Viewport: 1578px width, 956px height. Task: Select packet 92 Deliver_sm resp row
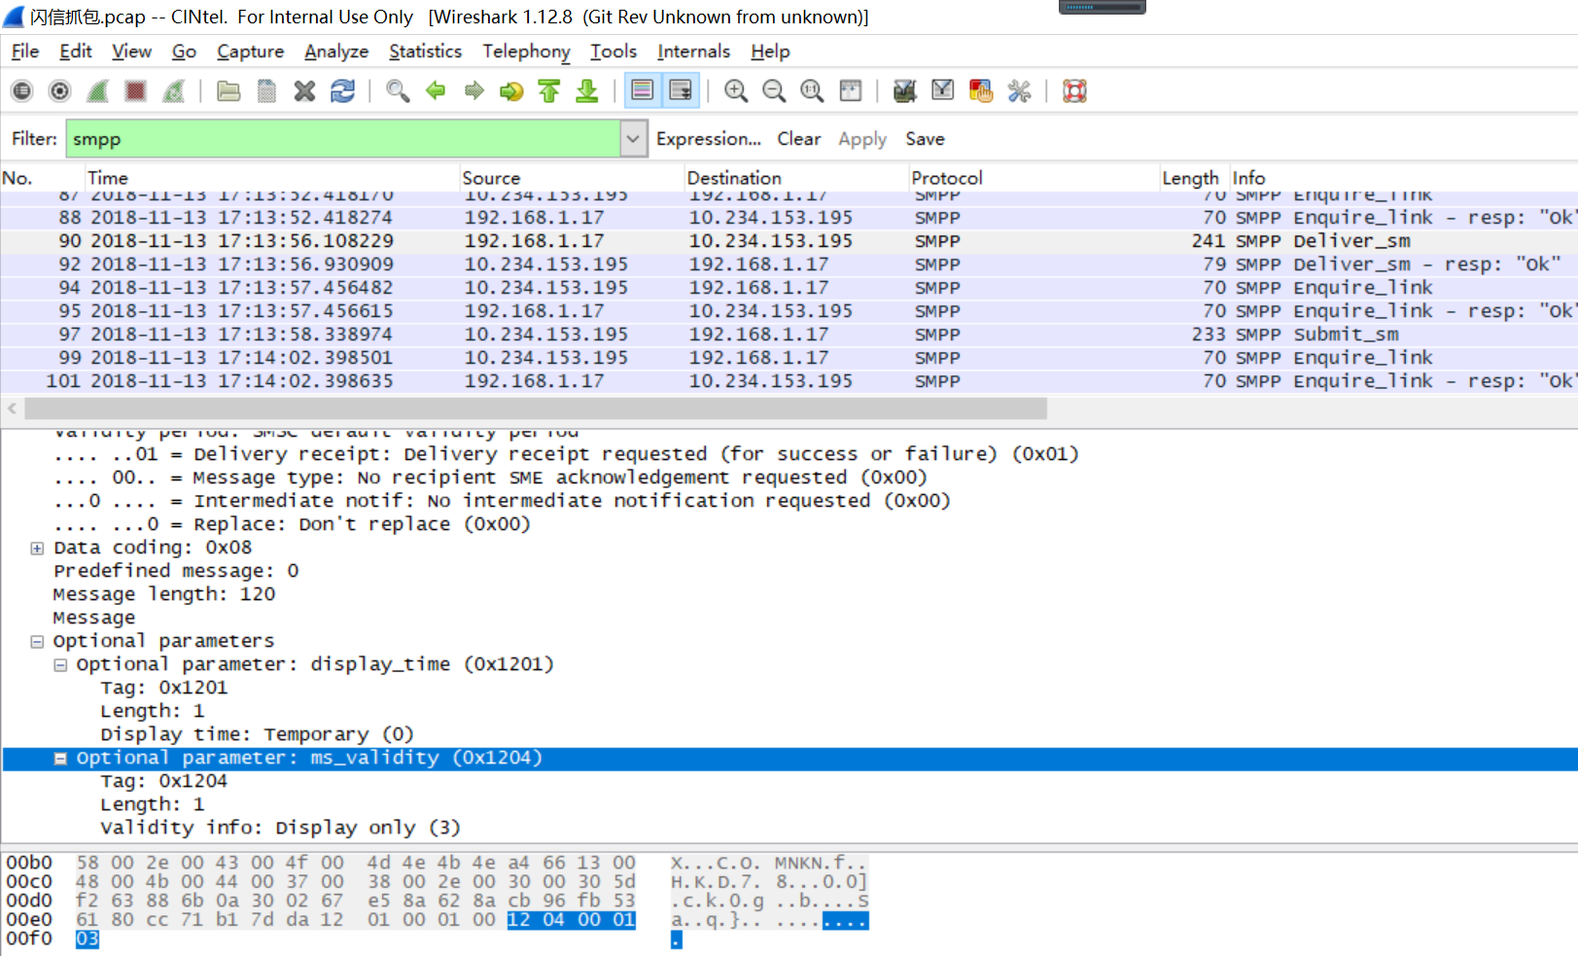(789, 265)
